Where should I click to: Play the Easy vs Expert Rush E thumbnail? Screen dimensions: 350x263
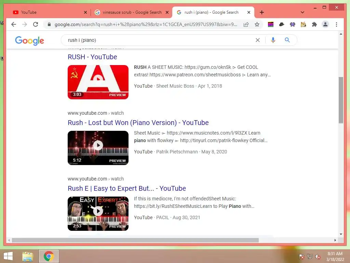pyautogui.click(x=98, y=214)
